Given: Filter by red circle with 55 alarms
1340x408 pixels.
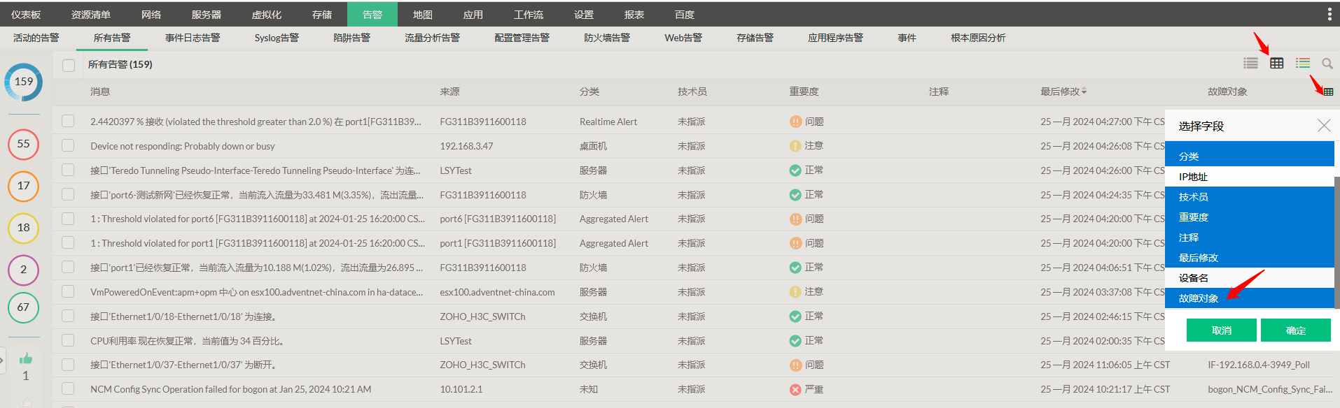Looking at the screenshot, I should click(x=24, y=144).
